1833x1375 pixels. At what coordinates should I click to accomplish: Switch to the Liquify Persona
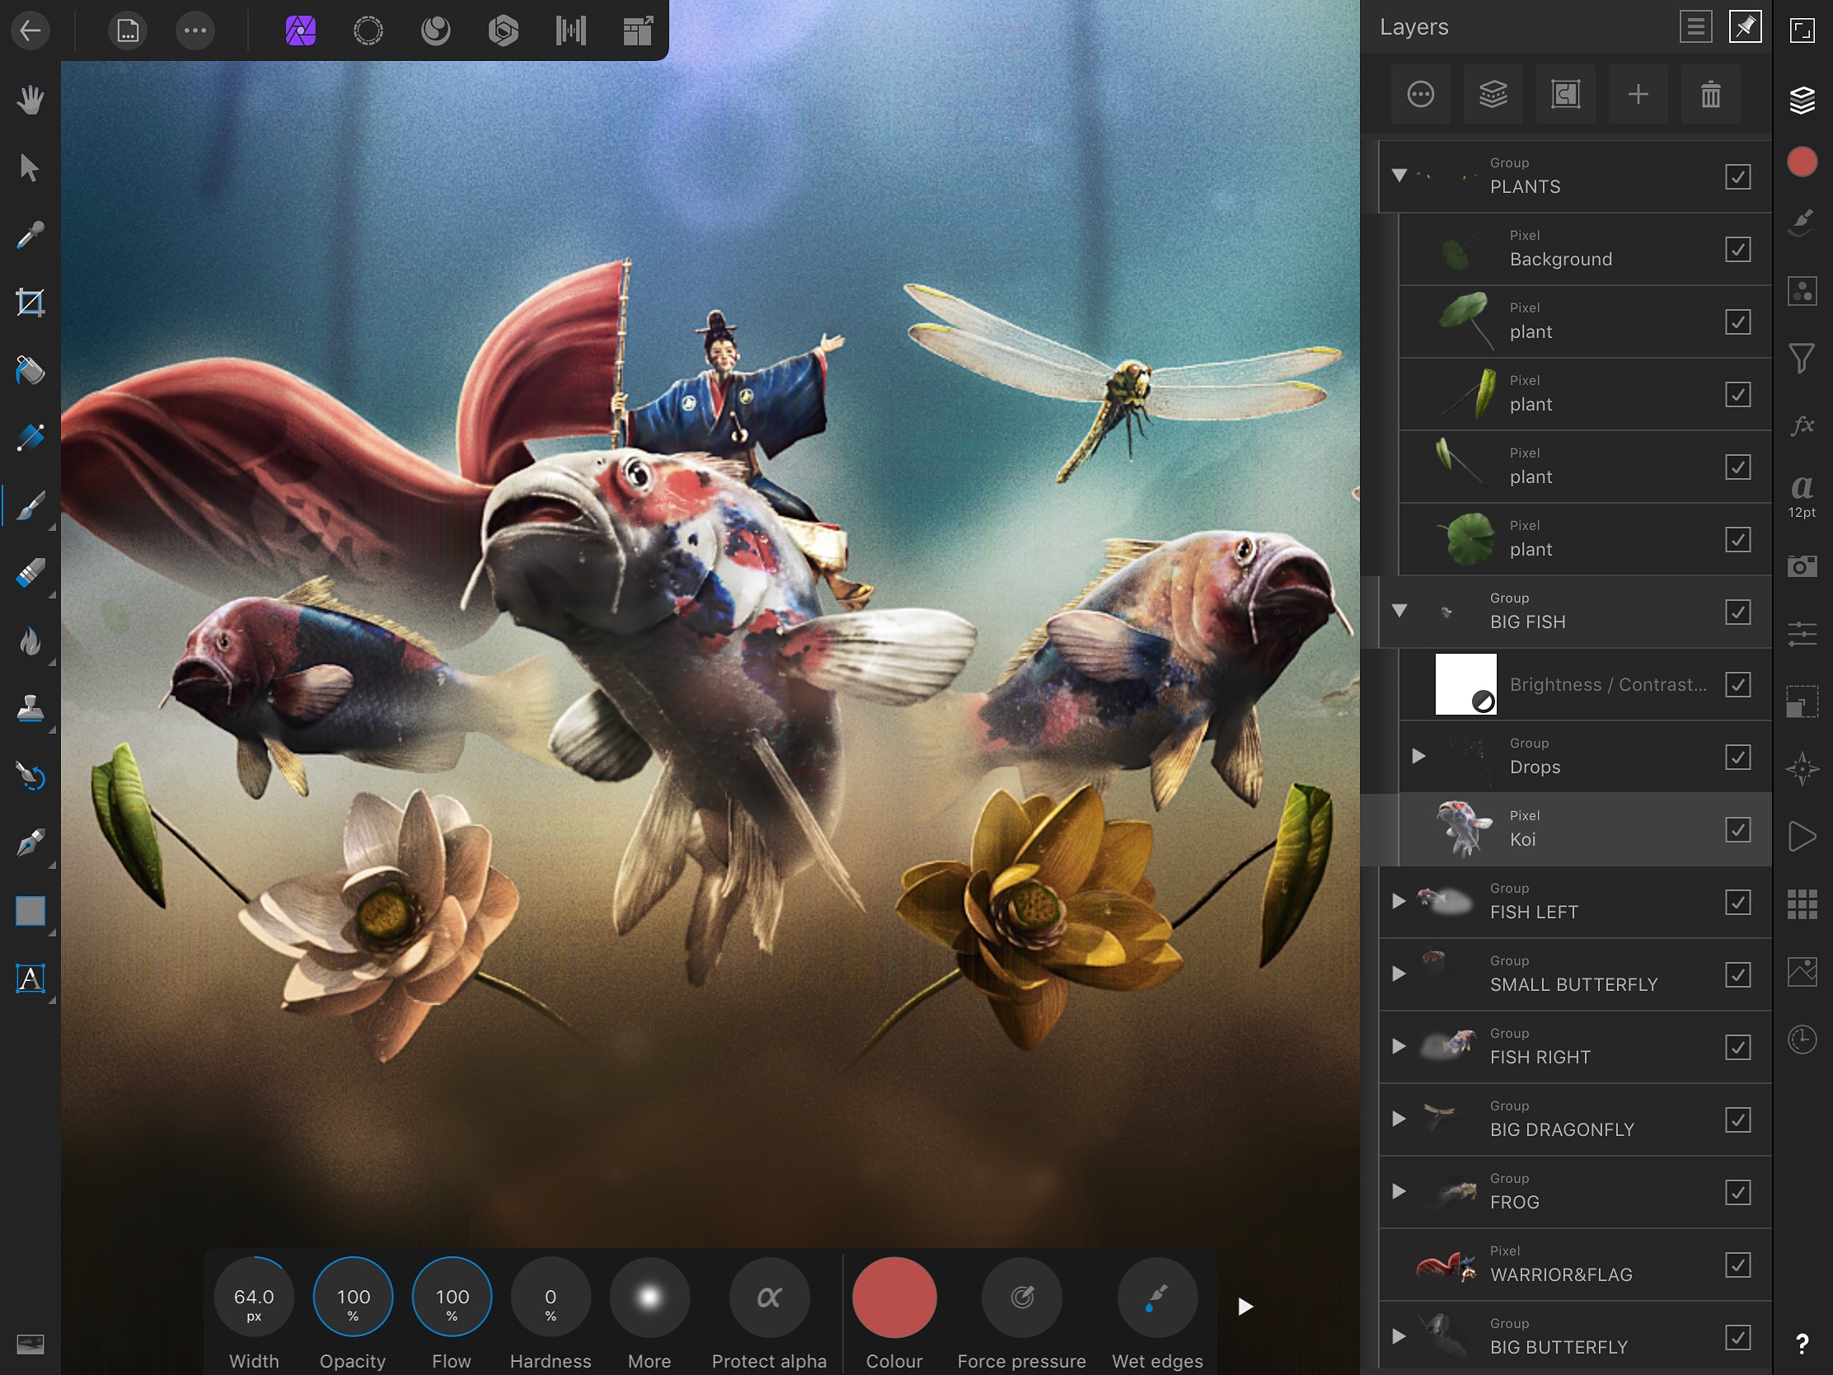(436, 31)
